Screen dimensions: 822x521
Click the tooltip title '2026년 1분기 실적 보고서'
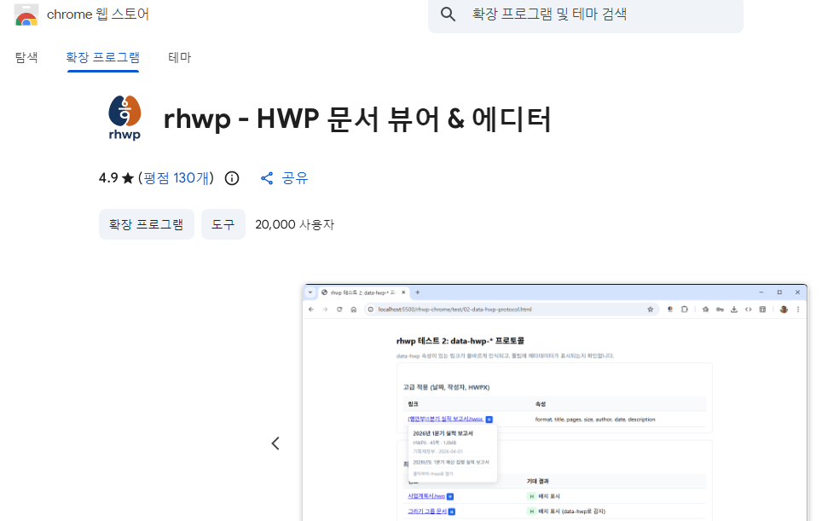[443, 433]
